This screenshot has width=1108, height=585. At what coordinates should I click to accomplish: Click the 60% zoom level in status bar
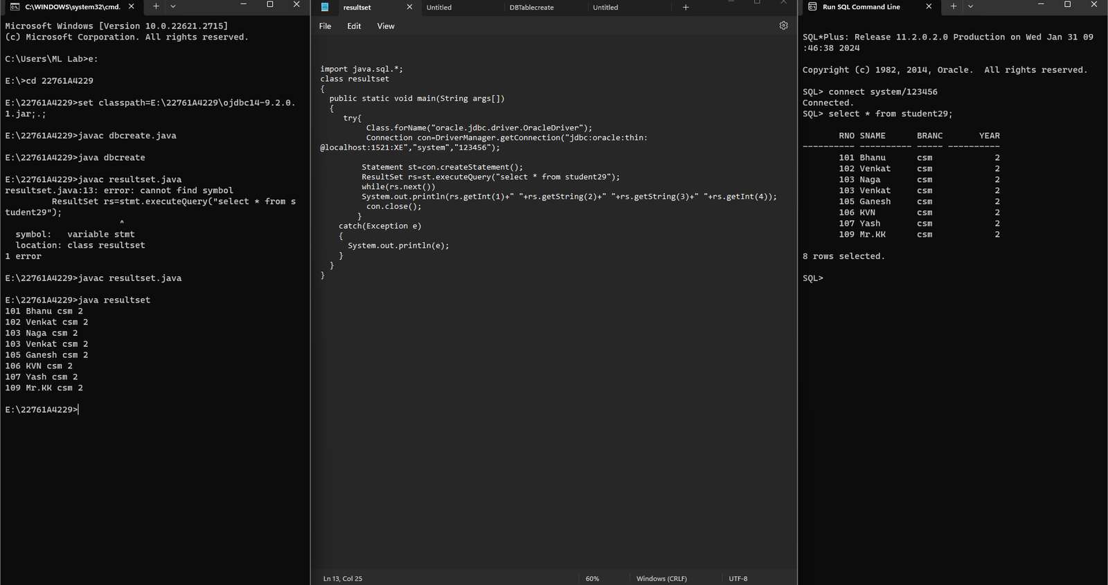coord(592,579)
